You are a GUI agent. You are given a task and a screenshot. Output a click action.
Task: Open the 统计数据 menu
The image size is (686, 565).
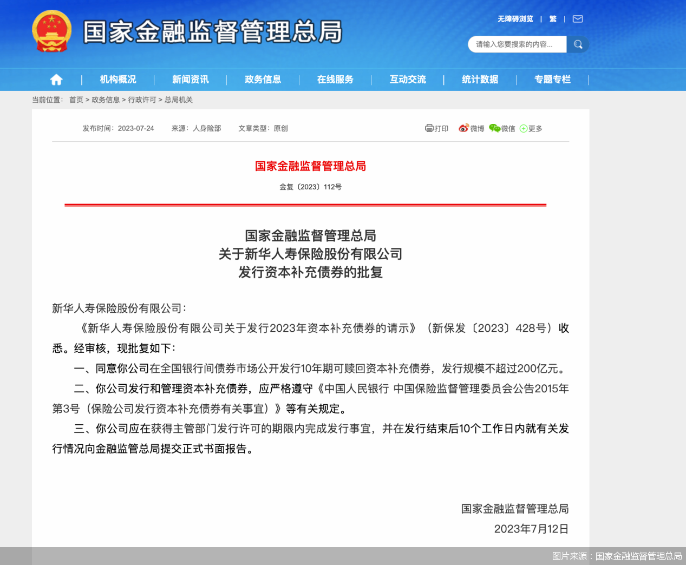tap(480, 80)
